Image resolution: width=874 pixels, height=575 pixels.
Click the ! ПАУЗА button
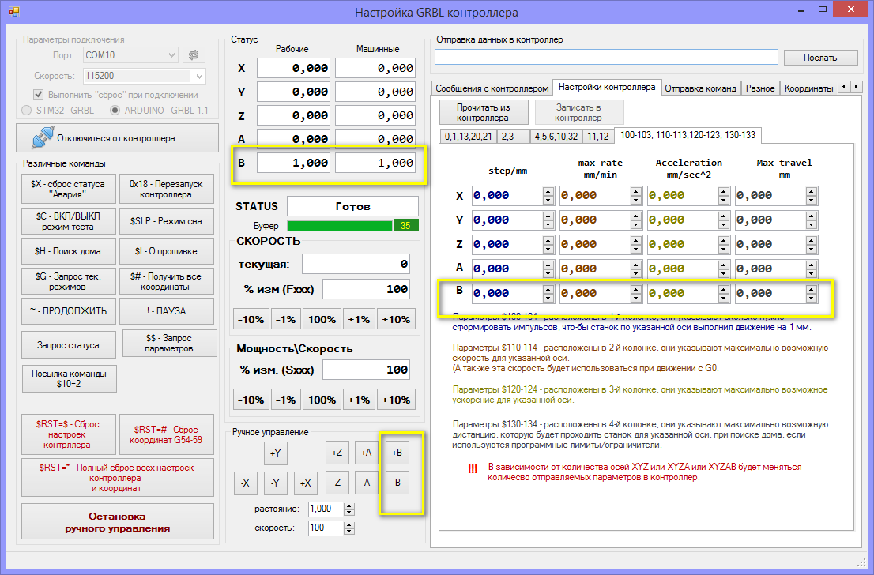tap(166, 311)
